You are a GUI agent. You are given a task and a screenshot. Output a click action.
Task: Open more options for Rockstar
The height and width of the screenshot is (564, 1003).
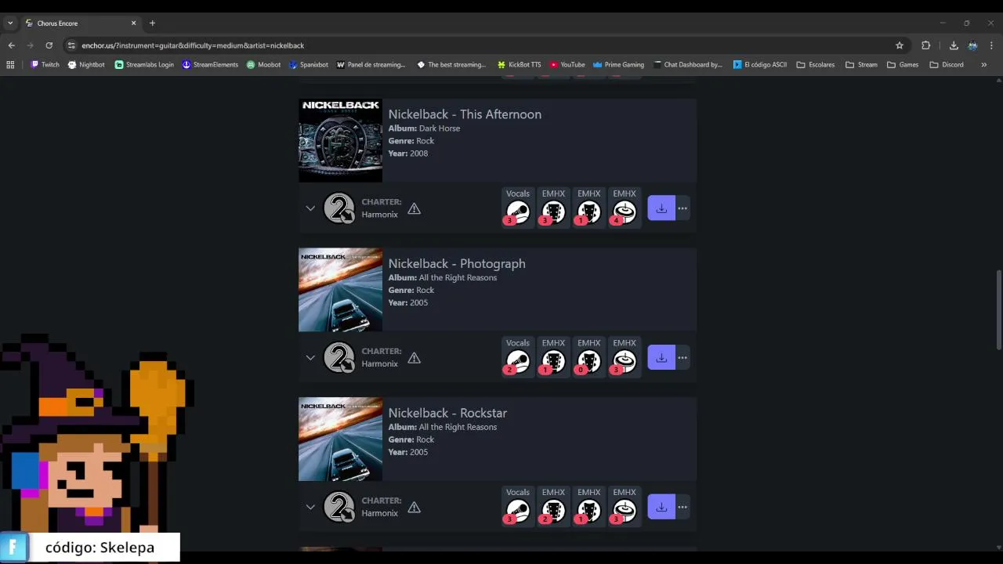[683, 508]
